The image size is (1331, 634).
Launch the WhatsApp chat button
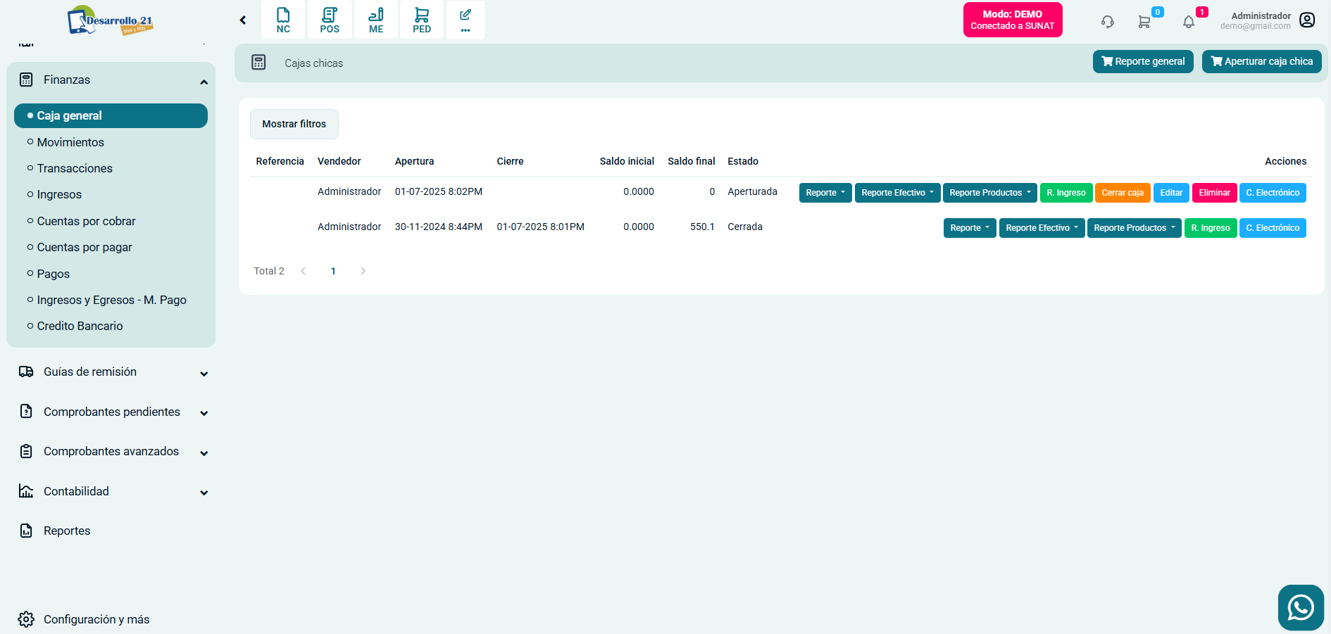tap(1300, 607)
